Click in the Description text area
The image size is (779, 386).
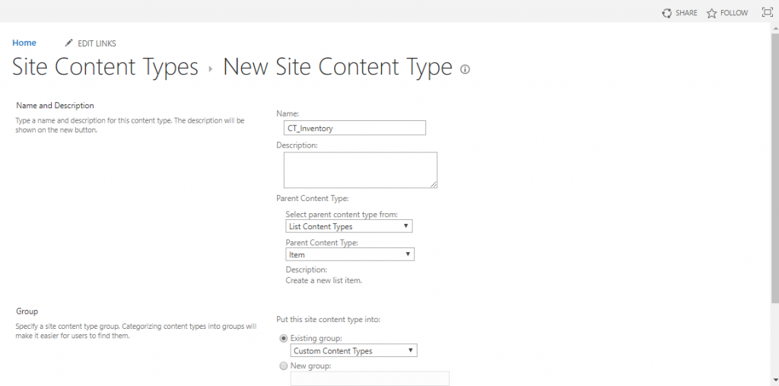(361, 170)
